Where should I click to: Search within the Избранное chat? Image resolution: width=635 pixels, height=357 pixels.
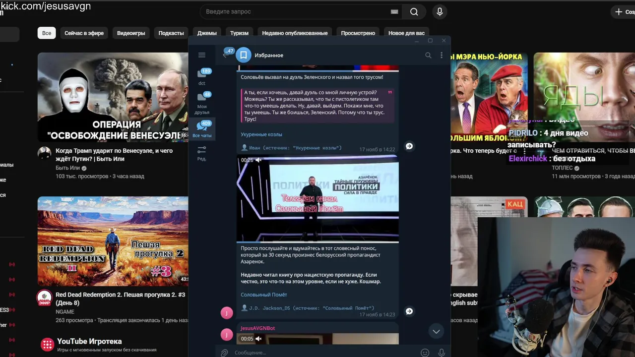[x=428, y=55]
